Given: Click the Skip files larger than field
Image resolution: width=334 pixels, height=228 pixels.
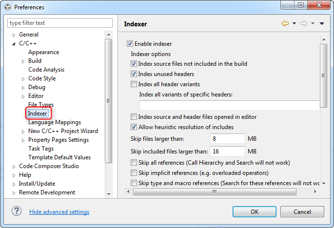Looking at the screenshot, I should pyautogui.click(x=227, y=139).
